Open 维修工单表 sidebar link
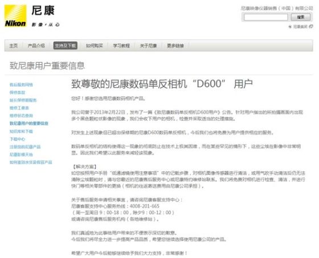 [x=19, y=108]
